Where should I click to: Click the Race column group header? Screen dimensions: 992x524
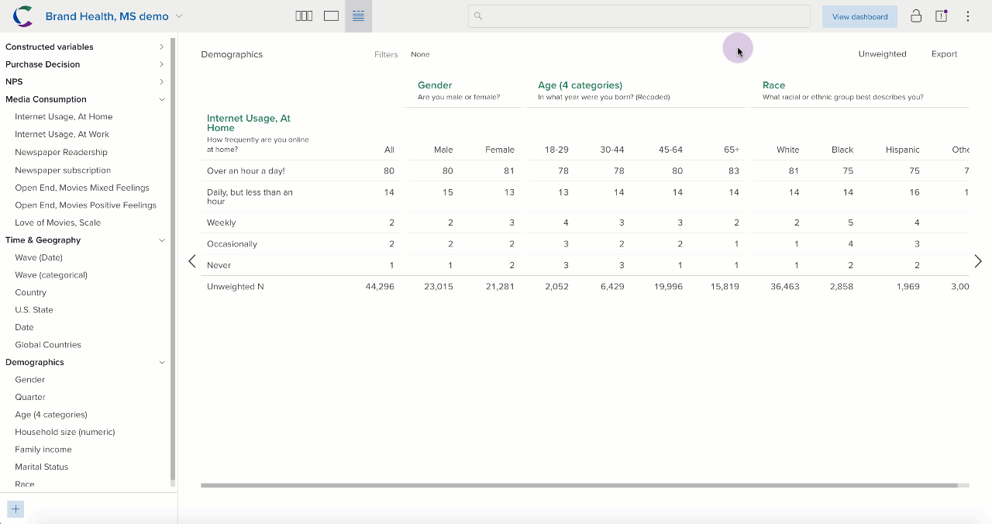click(x=773, y=85)
